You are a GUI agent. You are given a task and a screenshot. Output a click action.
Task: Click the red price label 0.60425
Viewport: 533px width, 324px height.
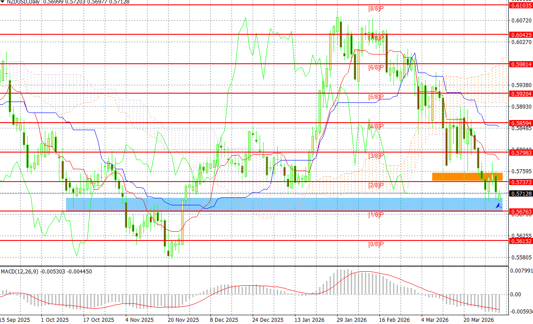click(521, 34)
